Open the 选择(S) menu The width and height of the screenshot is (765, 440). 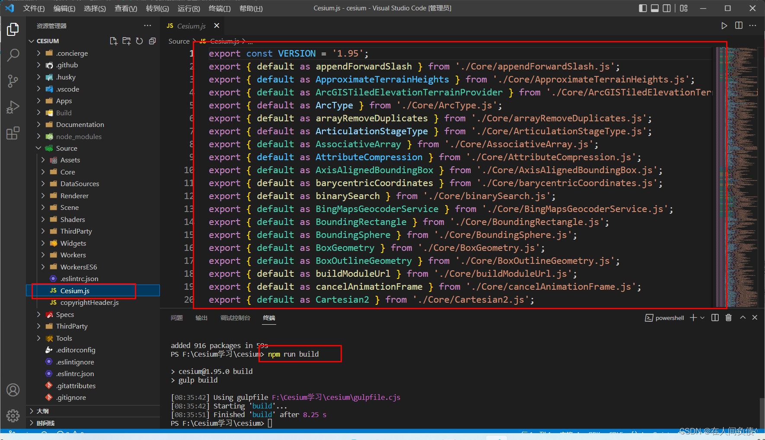(x=95, y=9)
